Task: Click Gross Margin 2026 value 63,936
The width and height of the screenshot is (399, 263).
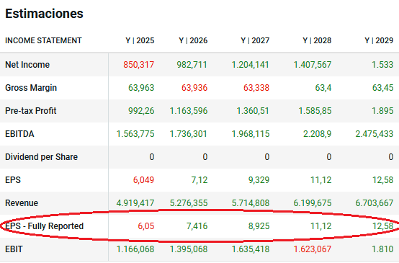Action: pyautogui.click(x=194, y=88)
